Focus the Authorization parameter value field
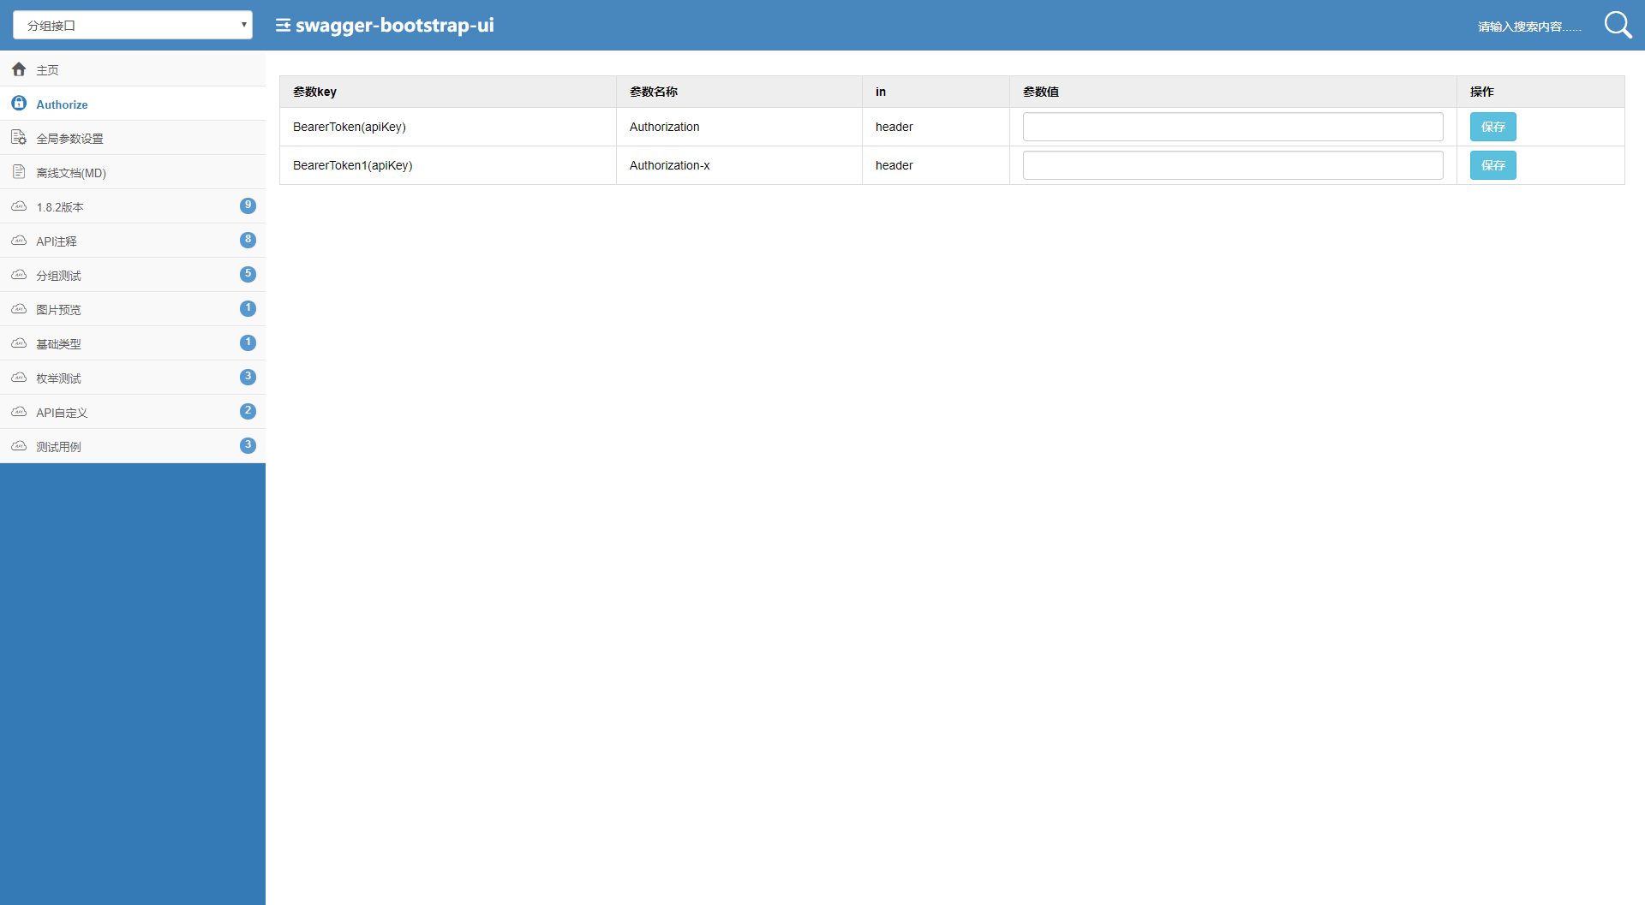The width and height of the screenshot is (1645, 905). click(x=1233, y=127)
